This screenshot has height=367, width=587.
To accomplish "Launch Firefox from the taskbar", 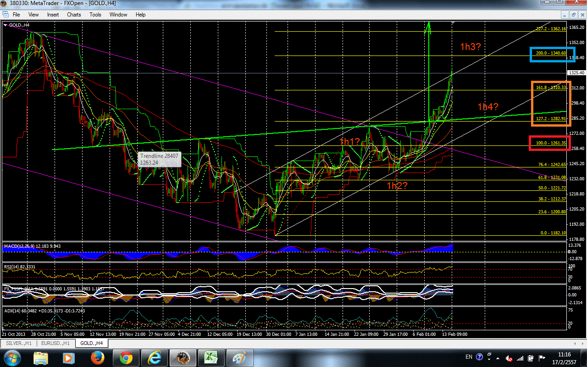I will 97,358.
